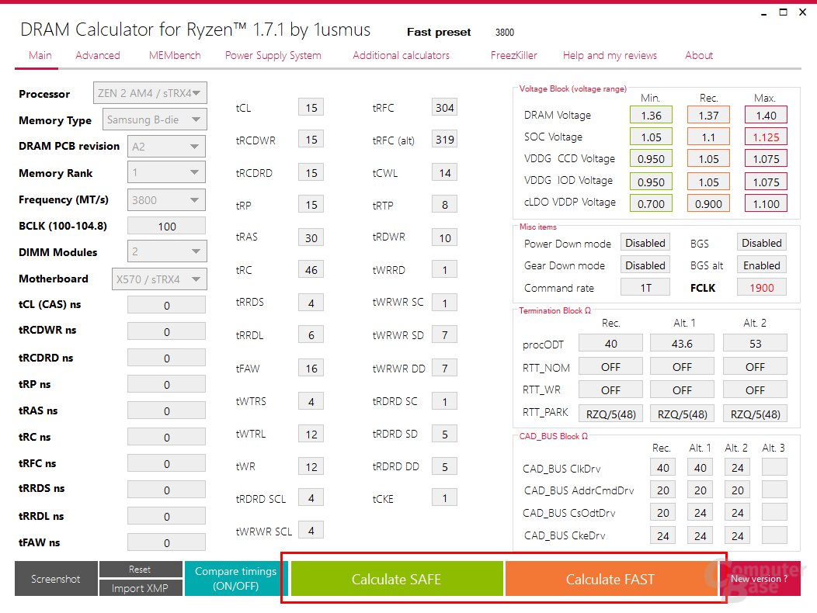Minimize the DRAM Calculator window
817x613 pixels.
(764, 12)
